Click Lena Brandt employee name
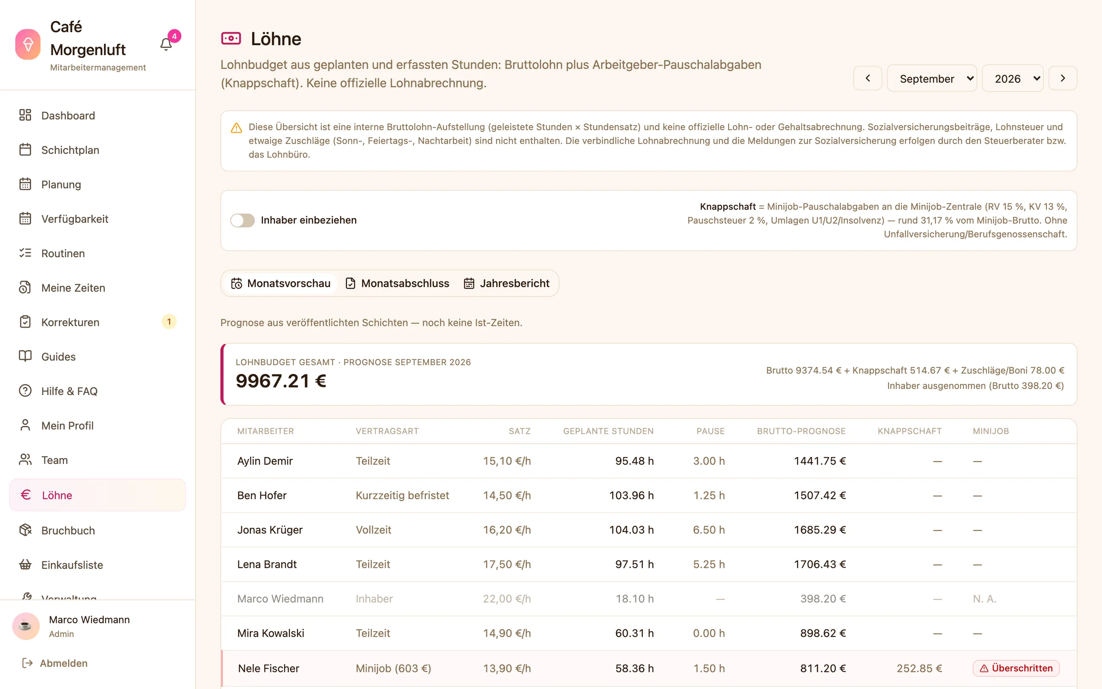1102x689 pixels. [x=267, y=564]
